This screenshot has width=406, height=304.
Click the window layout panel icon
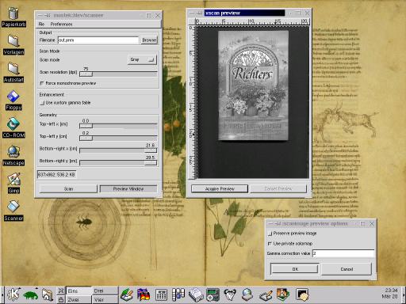tap(178, 294)
